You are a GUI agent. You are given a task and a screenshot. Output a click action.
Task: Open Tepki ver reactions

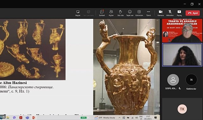tap(130, 13)
